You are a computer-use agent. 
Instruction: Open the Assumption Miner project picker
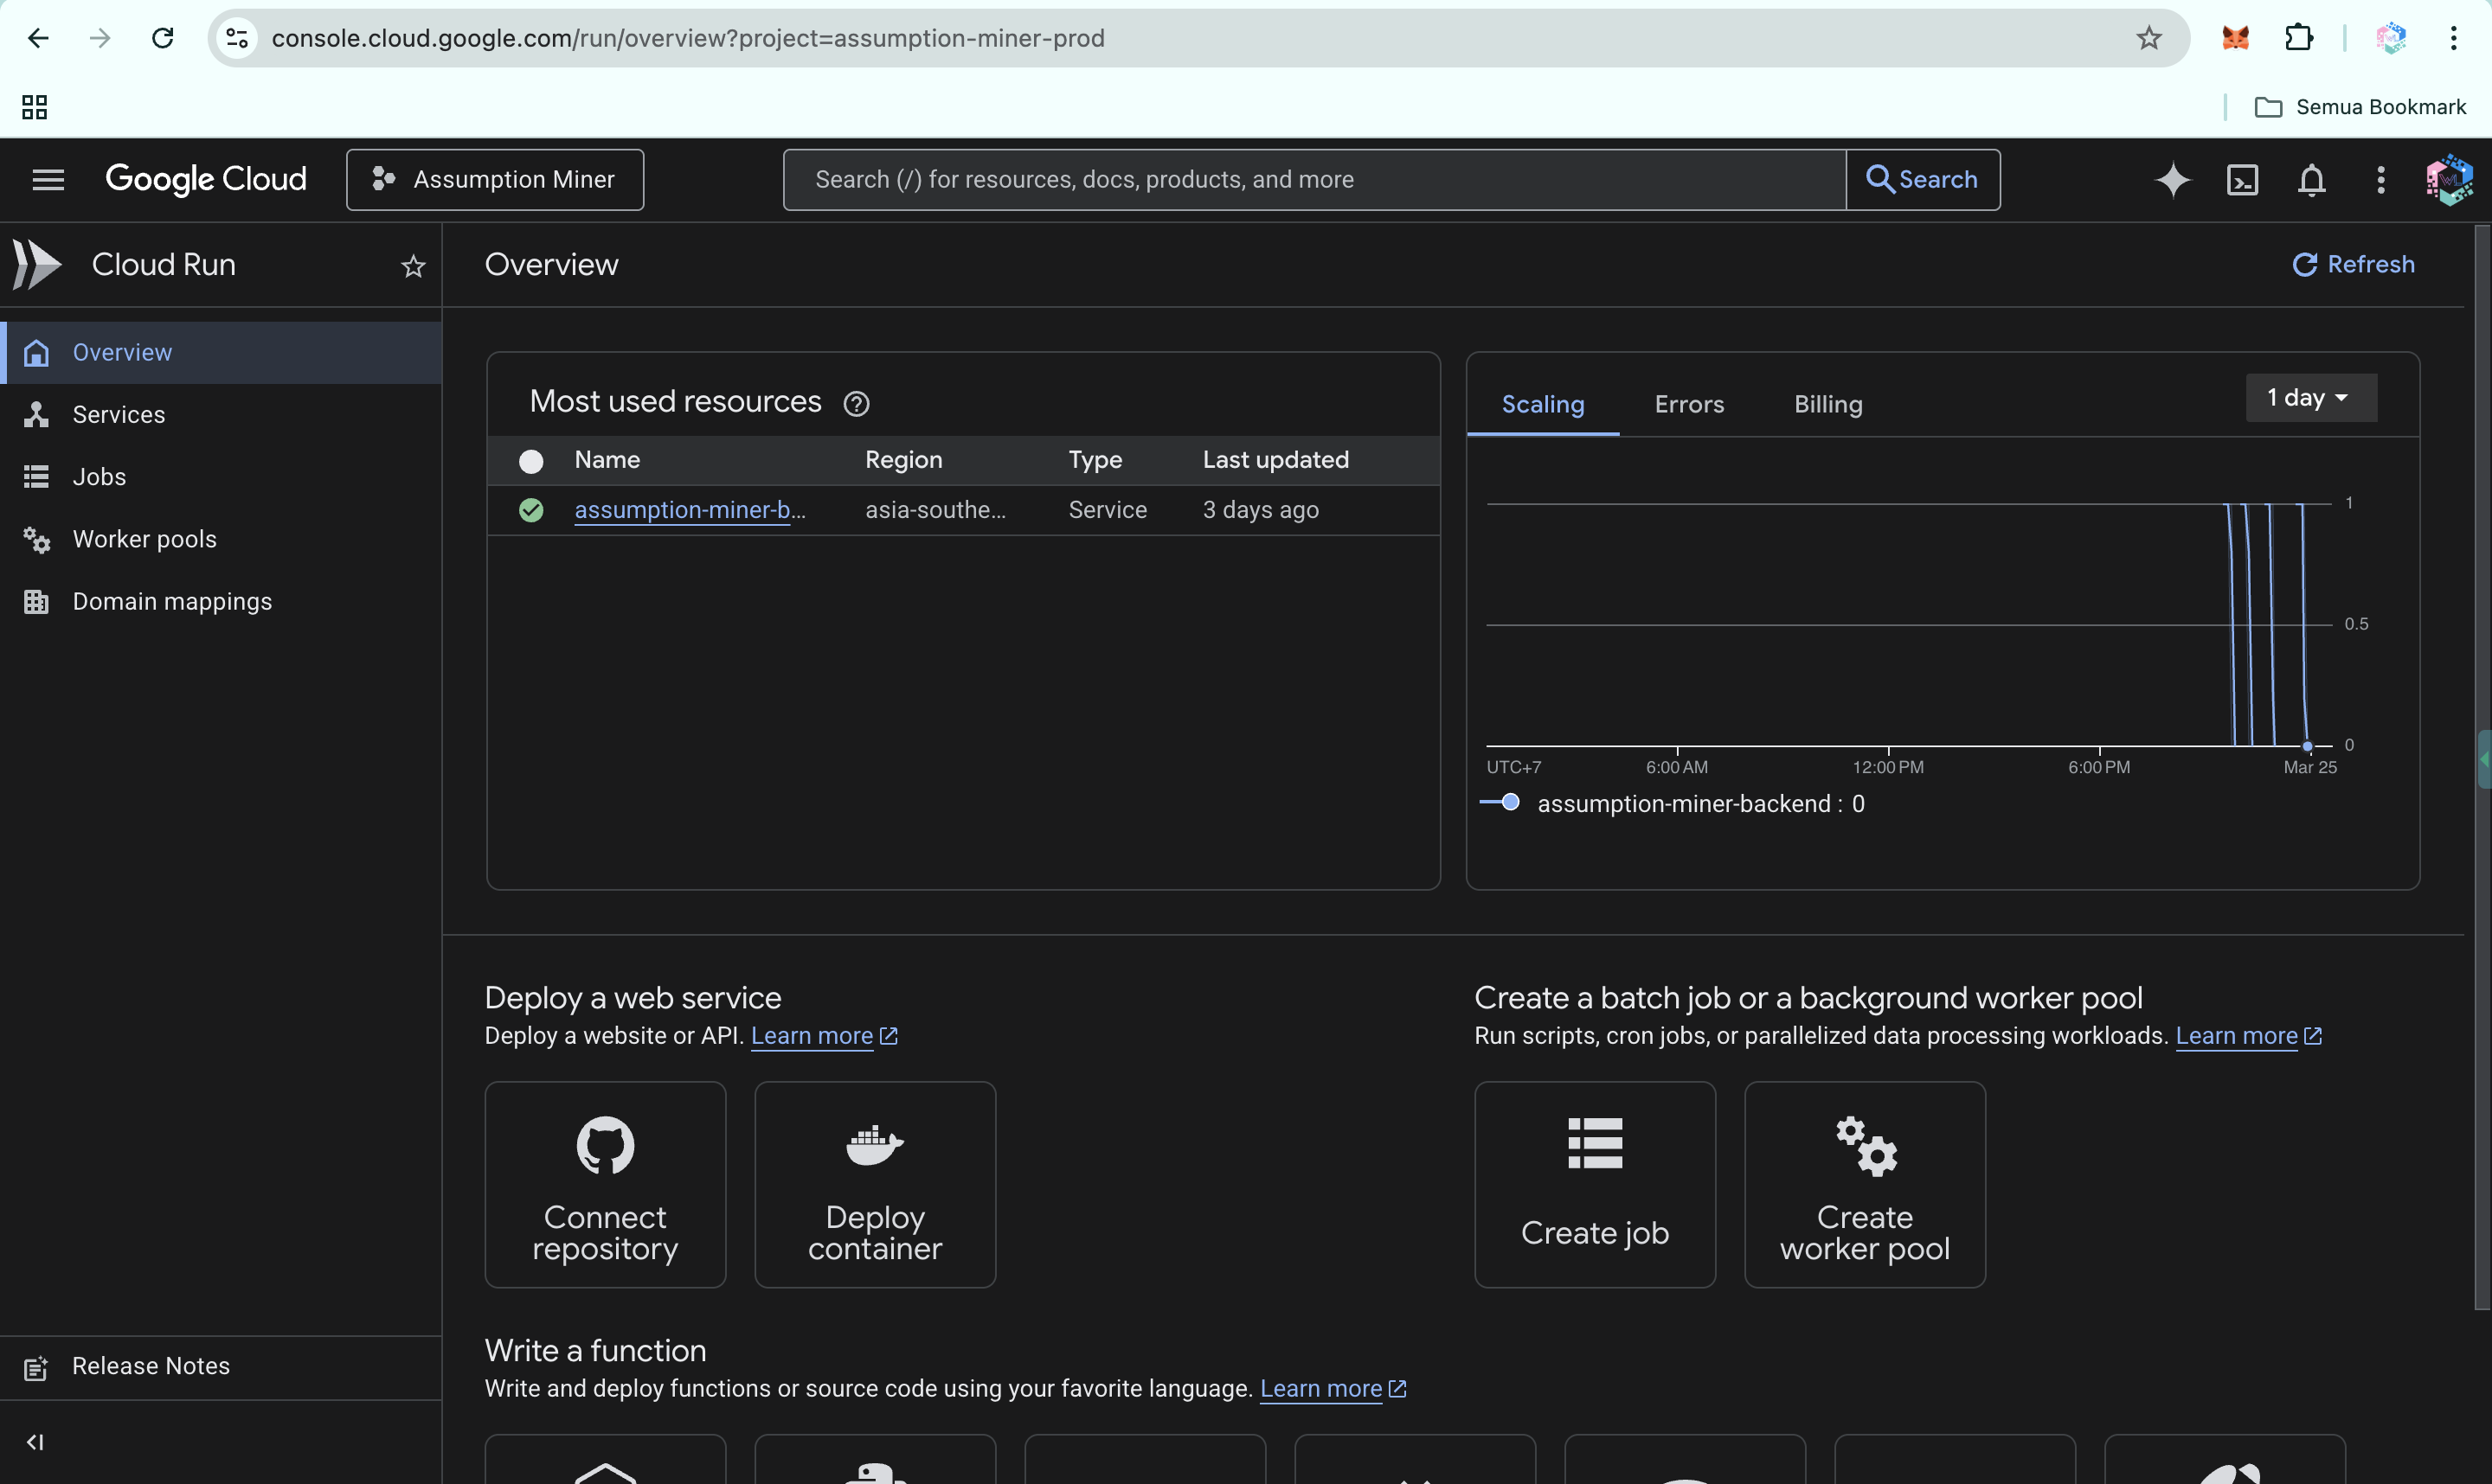coord(495,180)
